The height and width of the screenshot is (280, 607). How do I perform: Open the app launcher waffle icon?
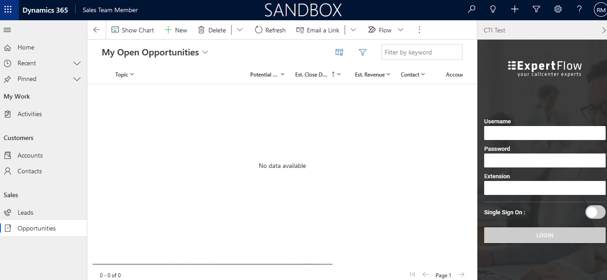coord(8,10)
